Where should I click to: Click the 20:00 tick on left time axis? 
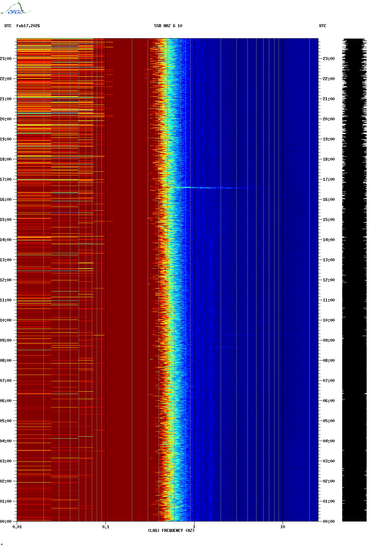(x=6, y=119)
